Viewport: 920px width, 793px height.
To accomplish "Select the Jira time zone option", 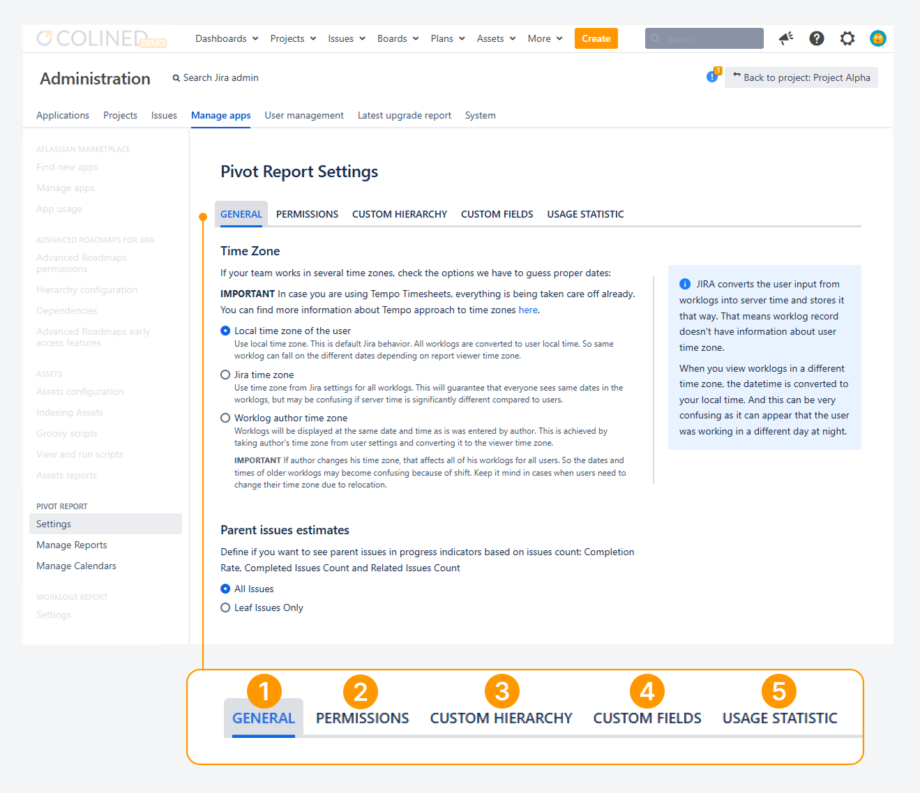I will [225, 375].
